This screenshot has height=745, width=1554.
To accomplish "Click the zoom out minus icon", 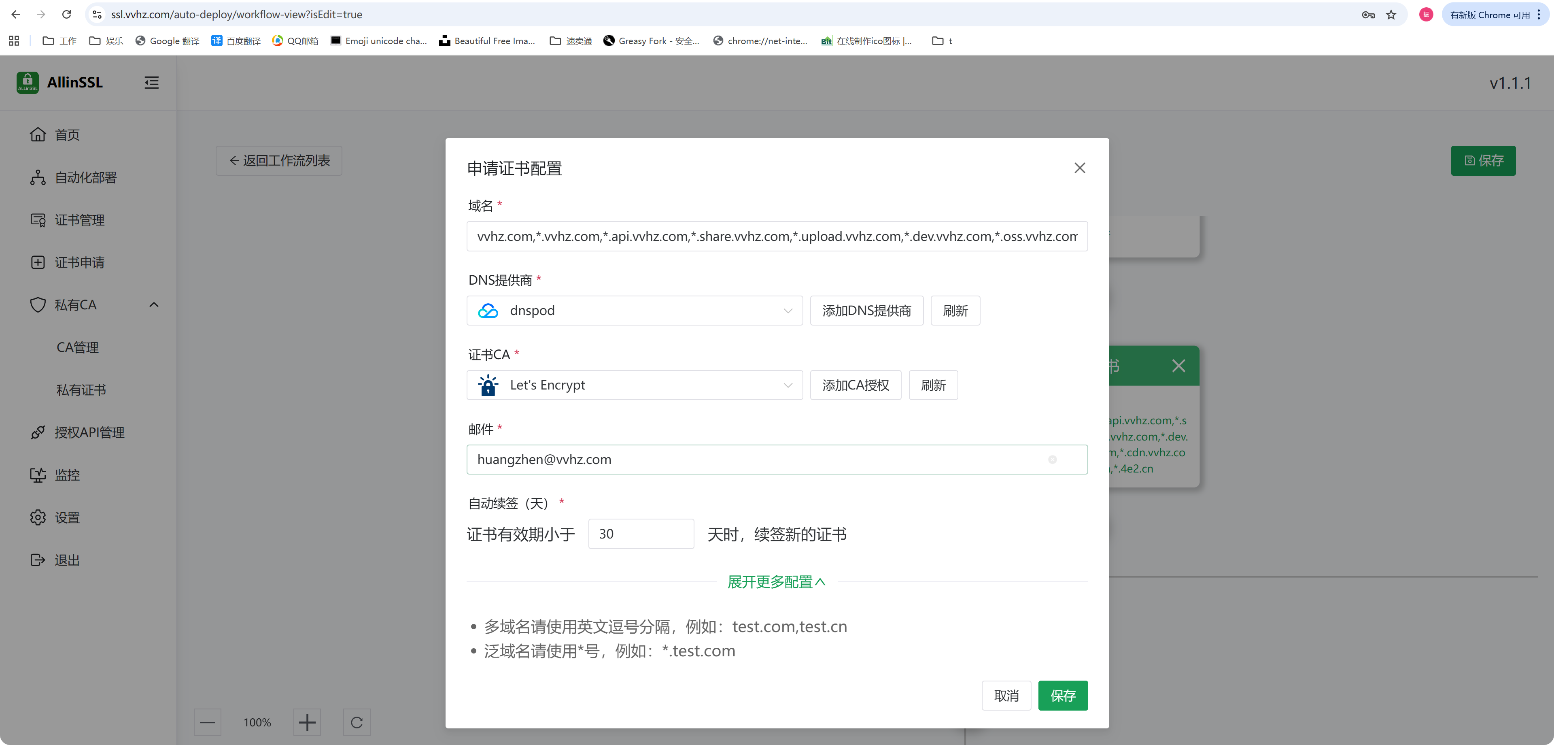I will (208, 722).
